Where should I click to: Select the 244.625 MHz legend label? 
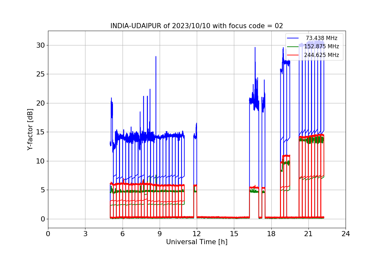(322, 55)
